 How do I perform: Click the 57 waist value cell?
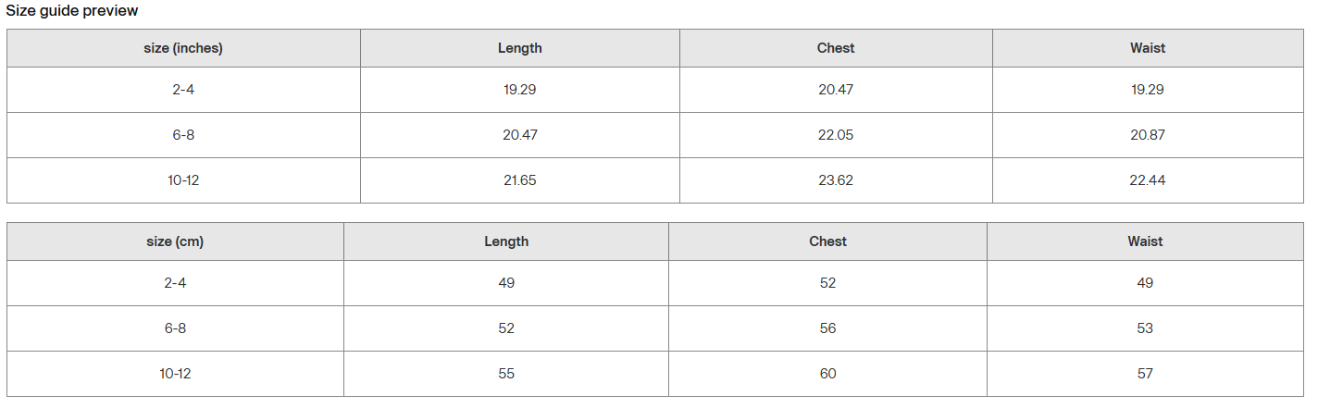pos(1145,374)
